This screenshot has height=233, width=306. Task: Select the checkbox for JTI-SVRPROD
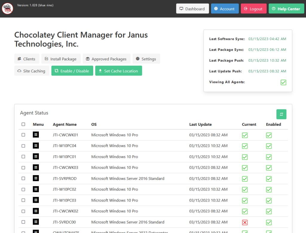click(x=23, y=178)
